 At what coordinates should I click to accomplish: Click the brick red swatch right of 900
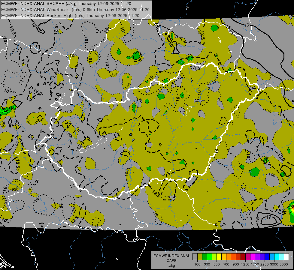(238, 257)
